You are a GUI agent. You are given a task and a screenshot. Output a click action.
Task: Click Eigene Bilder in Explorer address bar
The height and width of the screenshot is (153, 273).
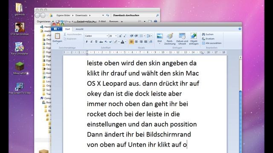pyautogui.click(x=64, y=15)
